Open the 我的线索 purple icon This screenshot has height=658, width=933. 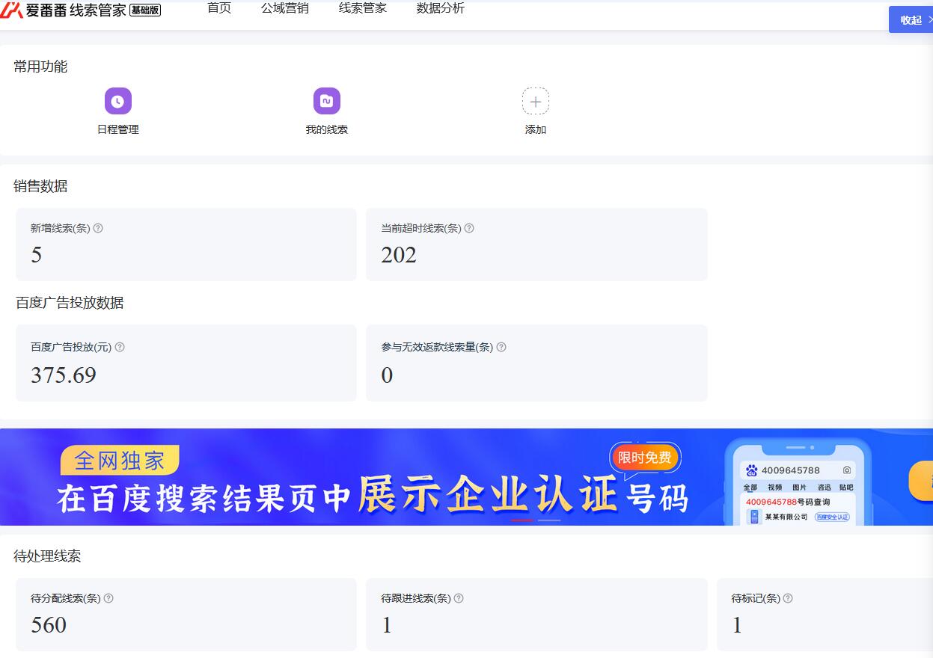(x=326, y=101)
